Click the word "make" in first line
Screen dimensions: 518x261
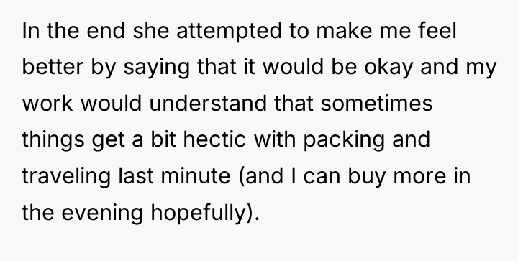[x=344, y=30]
